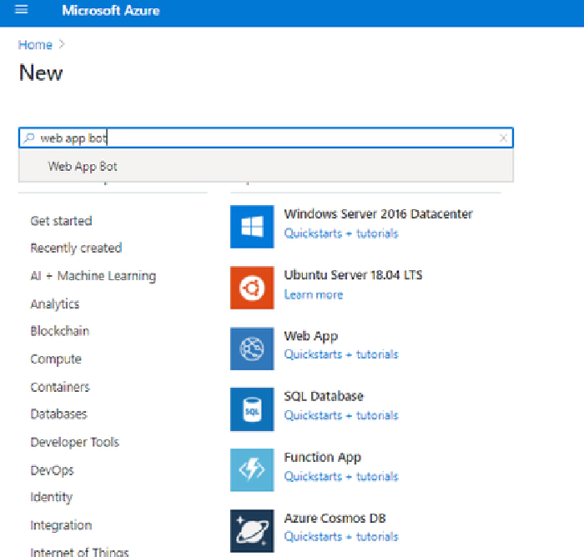The width and height of the screenshot is (584, 557).
Task: Open Quickstarts + tutorials under Function App
Action: point(340,476)
